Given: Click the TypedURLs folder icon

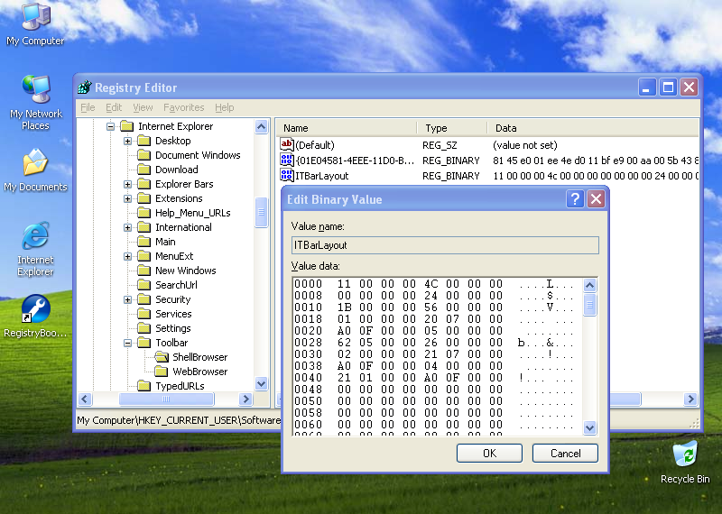Looking at the screenshot, I should pyautogui.click(x=144, y=386).
